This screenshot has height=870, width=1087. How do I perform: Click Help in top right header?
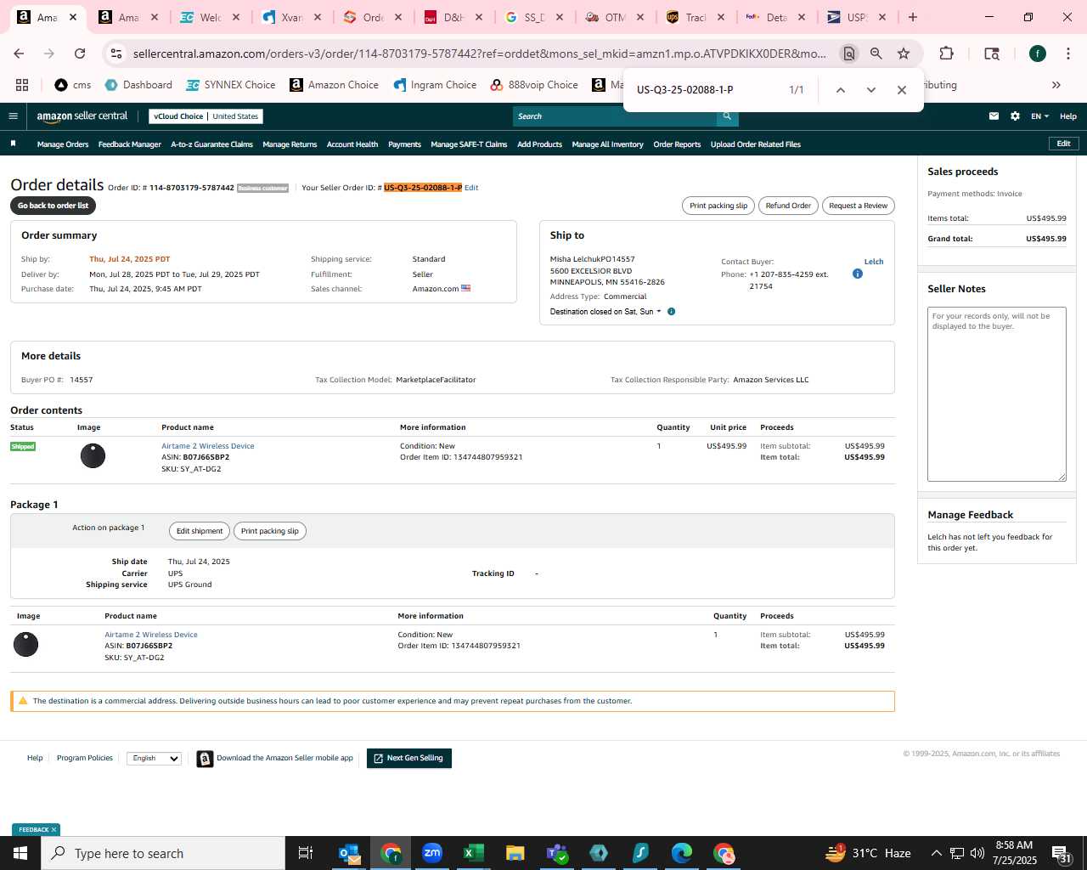click(x=1068, y=116)
